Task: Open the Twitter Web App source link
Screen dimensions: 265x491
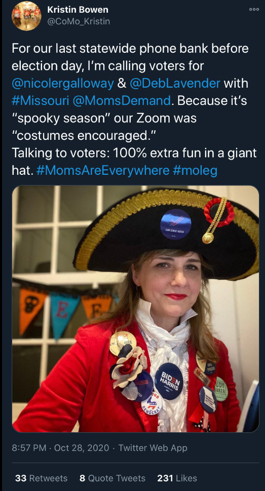Action: click(x=153, y=448)
